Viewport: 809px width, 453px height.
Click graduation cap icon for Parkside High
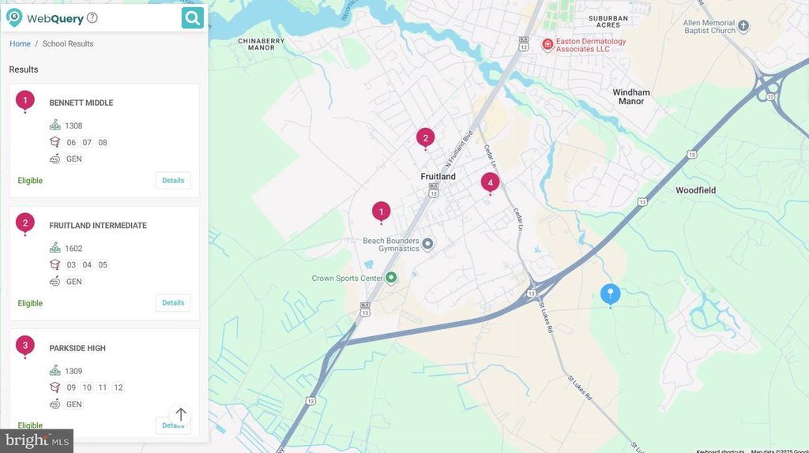pyautogui.click(x=55, y=387)
